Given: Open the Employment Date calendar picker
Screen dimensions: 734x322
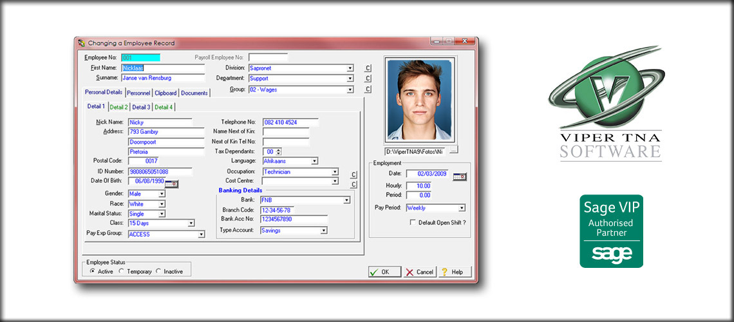Looking at the screenshot, I should coord(460,176).
